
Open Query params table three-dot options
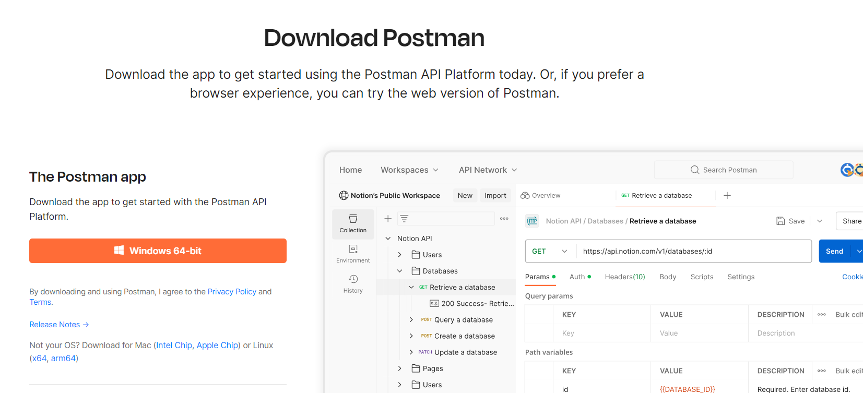822,315
